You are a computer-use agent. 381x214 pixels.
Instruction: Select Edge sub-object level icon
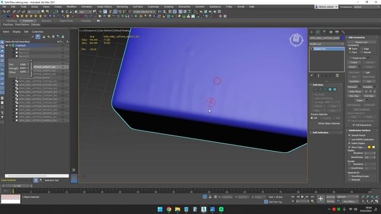[320, 90]
